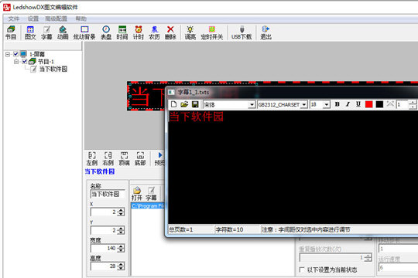Add a 计时 timer area

click(x=139, y=32)
